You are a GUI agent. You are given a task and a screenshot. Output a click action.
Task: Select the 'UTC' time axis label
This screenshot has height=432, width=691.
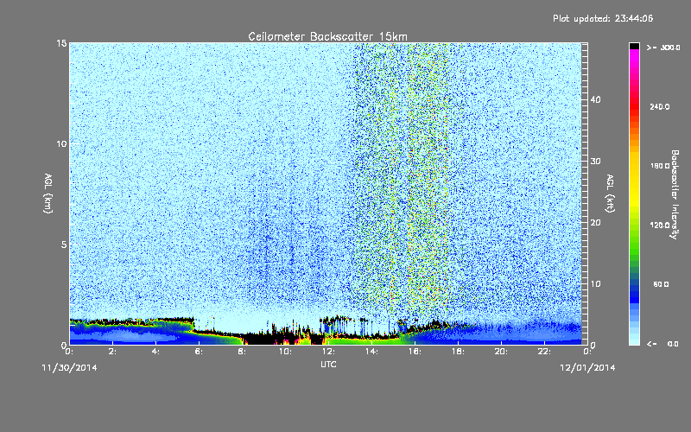pyautogui.click(x=328, y=364)
